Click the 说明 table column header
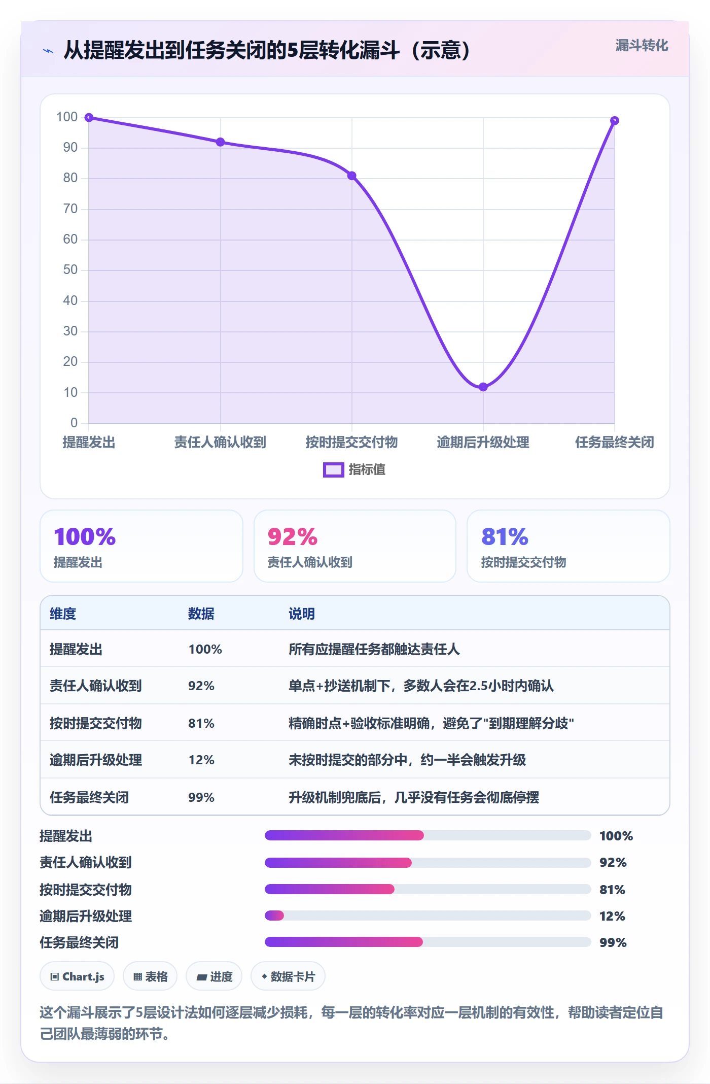This screenshot has height=1084, width=710. click(302, 614)
